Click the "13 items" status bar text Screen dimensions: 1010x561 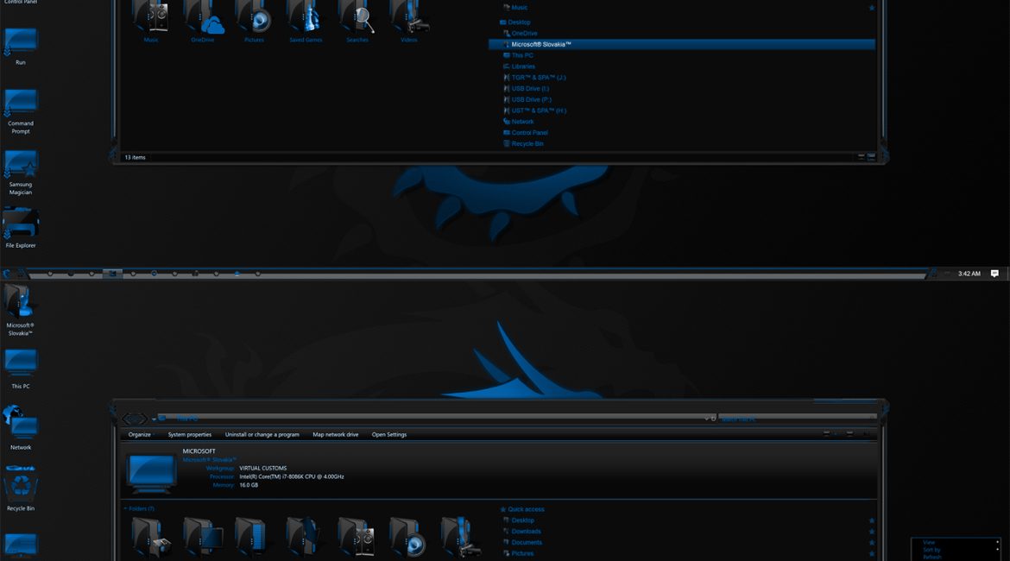136,157
